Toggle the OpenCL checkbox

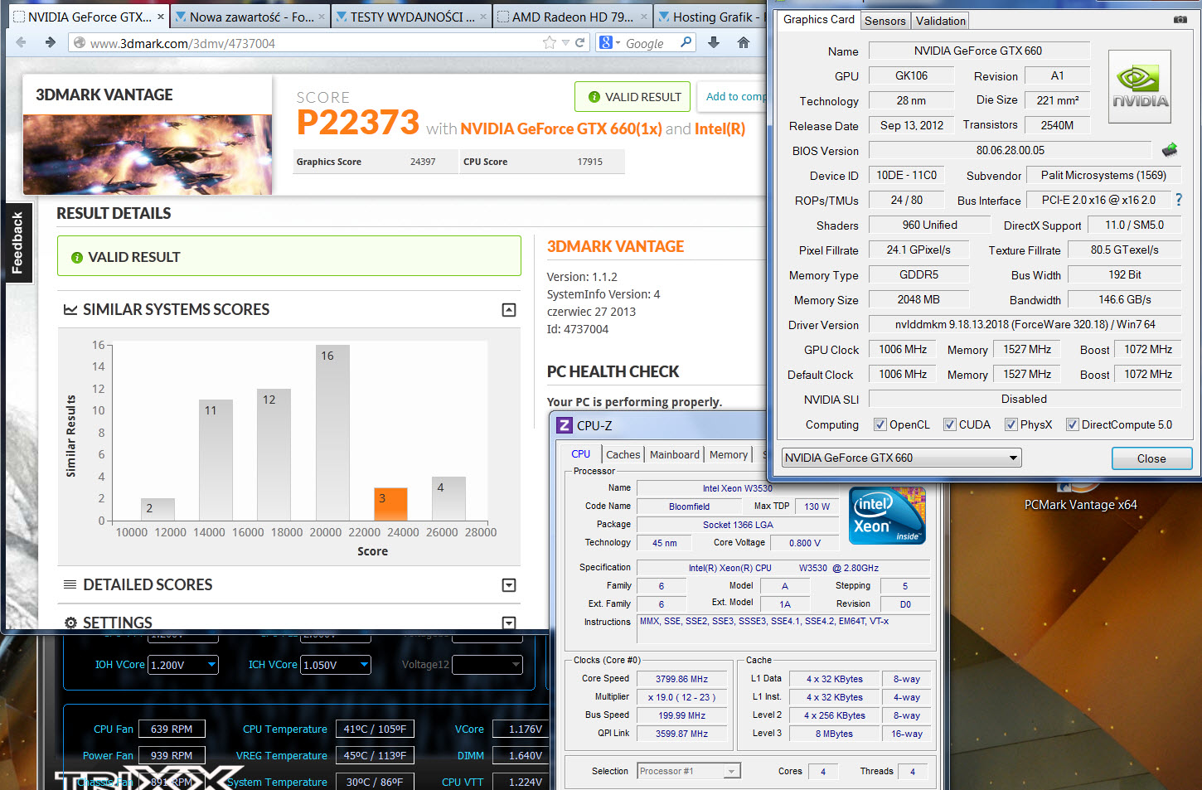(880, 424)
